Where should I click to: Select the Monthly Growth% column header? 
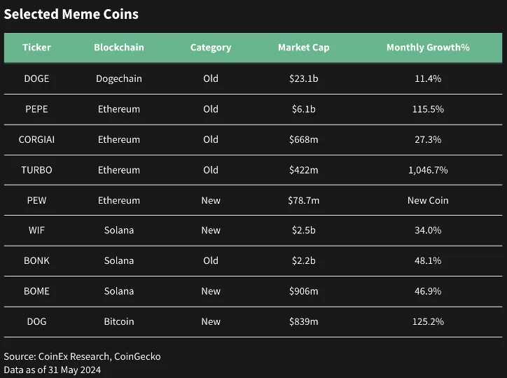coord(428,48)
